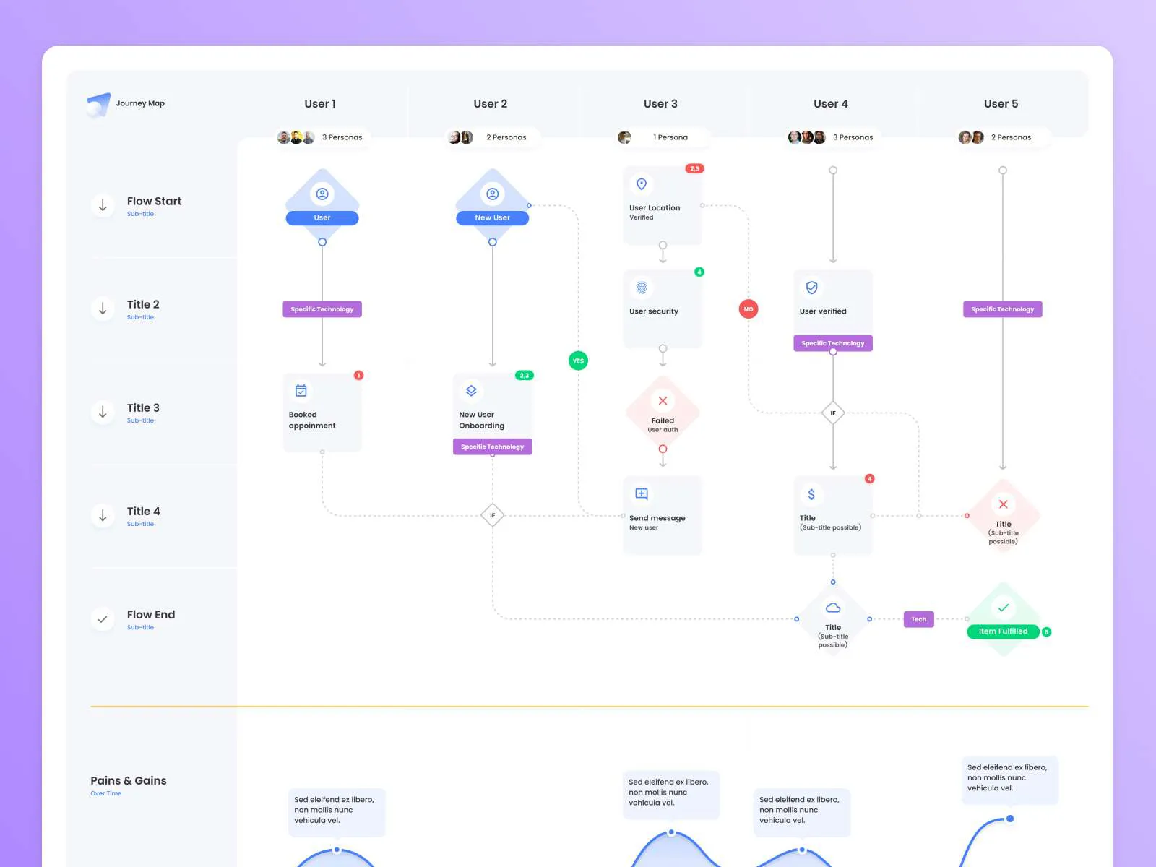Toggle the red NO decision badge
The width and height of the screenshot is (1156, 867).
tap(749, 309)
